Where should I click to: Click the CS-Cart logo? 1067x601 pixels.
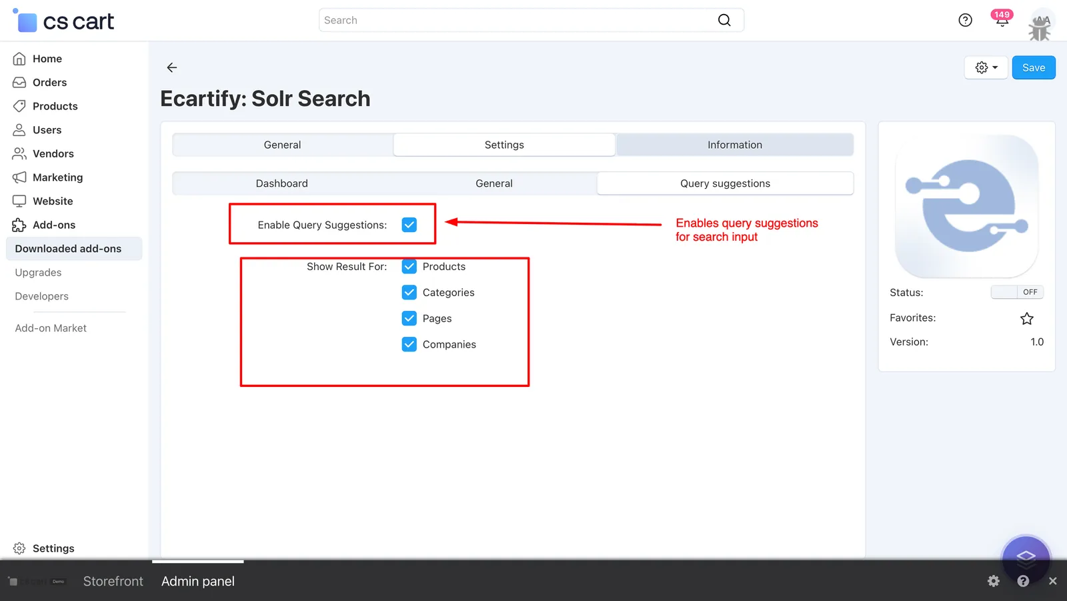63,21
